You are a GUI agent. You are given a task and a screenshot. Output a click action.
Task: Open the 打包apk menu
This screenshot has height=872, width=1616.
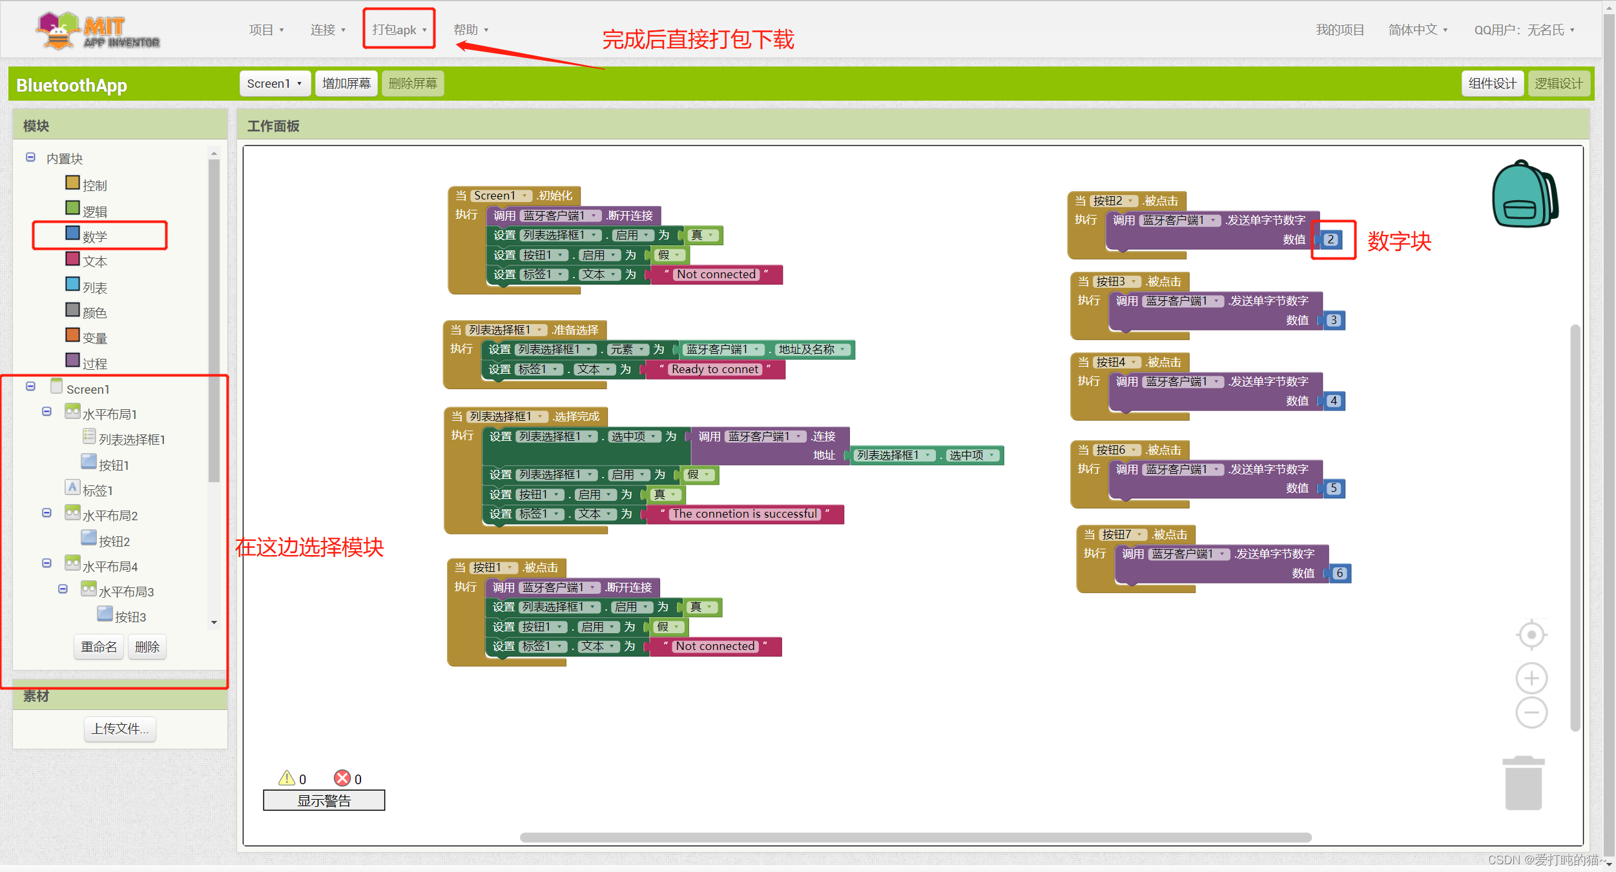pos(399,30)
